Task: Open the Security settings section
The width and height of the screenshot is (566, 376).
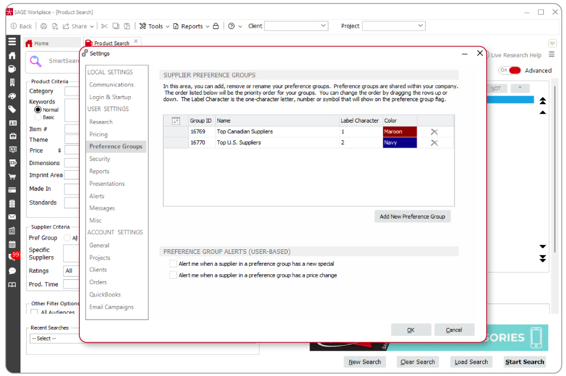Action: click(100, 159)
